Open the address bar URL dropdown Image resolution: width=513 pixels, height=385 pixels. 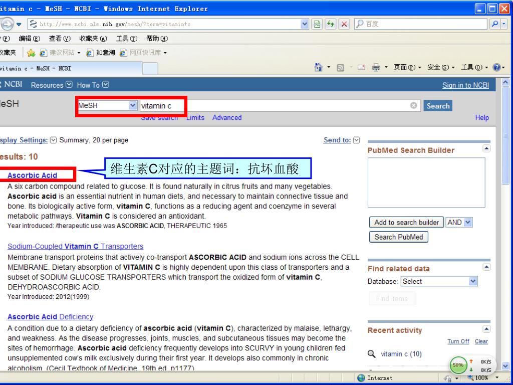305,24
